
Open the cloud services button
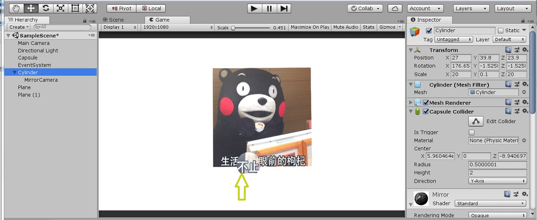click(x=395, y=9)
